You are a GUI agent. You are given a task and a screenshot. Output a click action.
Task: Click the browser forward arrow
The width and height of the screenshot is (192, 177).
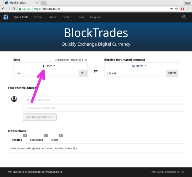[x=9, y=9]
